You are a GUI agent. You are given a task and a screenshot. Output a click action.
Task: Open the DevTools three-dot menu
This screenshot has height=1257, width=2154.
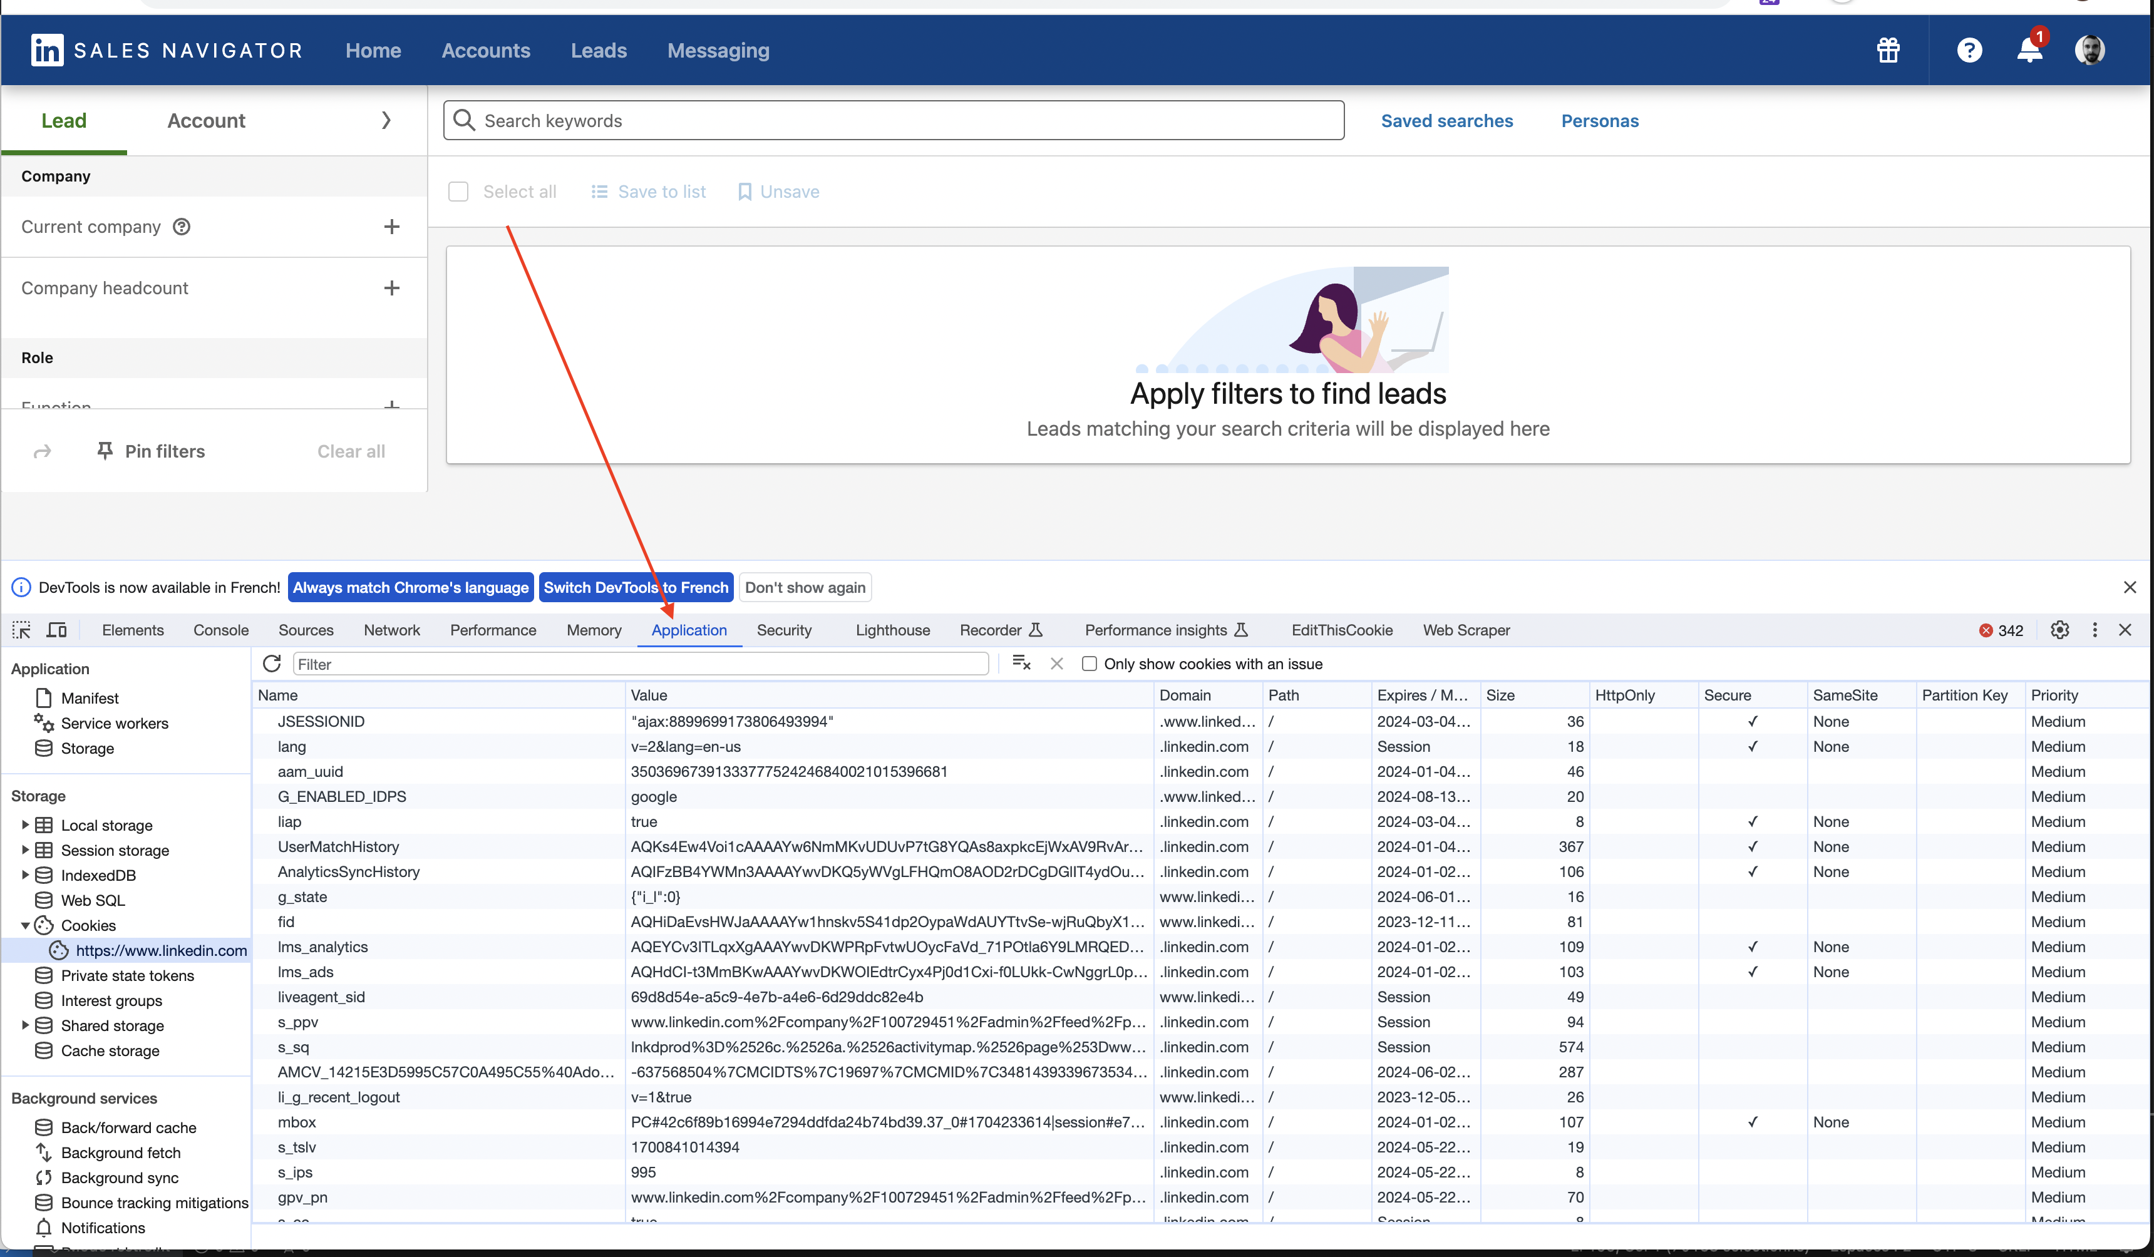click(x=2094, y=630)
